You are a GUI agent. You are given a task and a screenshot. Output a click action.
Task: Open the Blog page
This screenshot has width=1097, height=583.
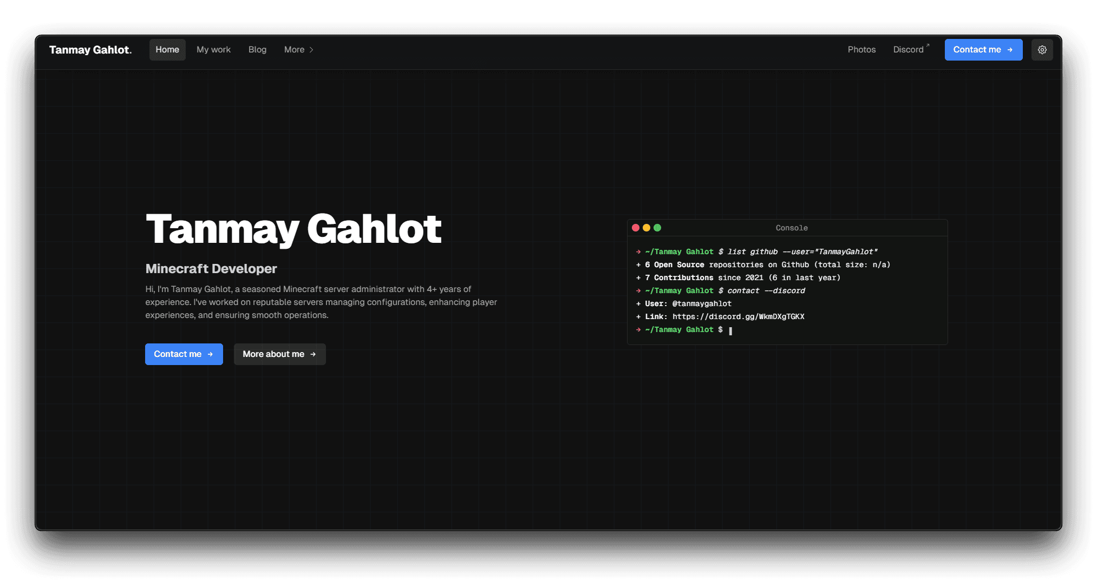[257, 50]
